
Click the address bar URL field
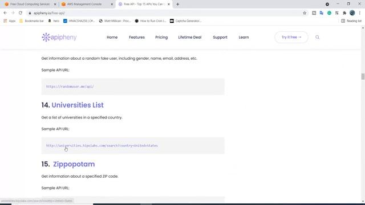point(163,13)
